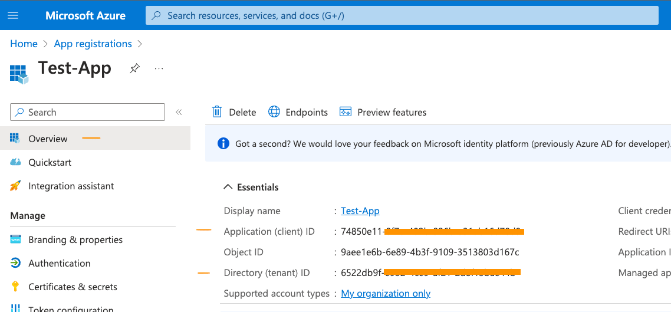The height and width of the screenshot is (312, 671).
Task: Click the Test-App page title
Action: coord(74,68)
